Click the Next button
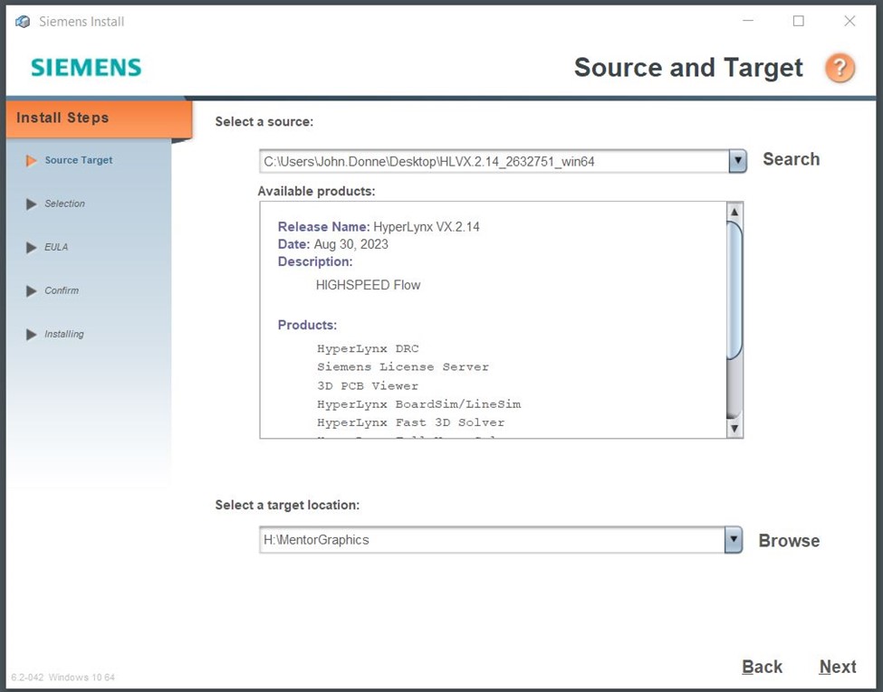Screen dimensions: 883x692 click(838, 667)
